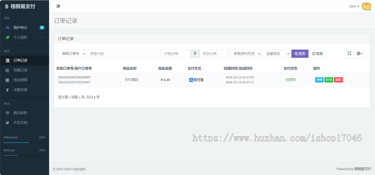
Task: Click the red 退款 button
Action: [338, 80]
